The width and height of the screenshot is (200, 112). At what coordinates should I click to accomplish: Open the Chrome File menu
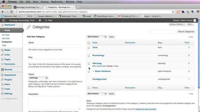click(21, 2)
